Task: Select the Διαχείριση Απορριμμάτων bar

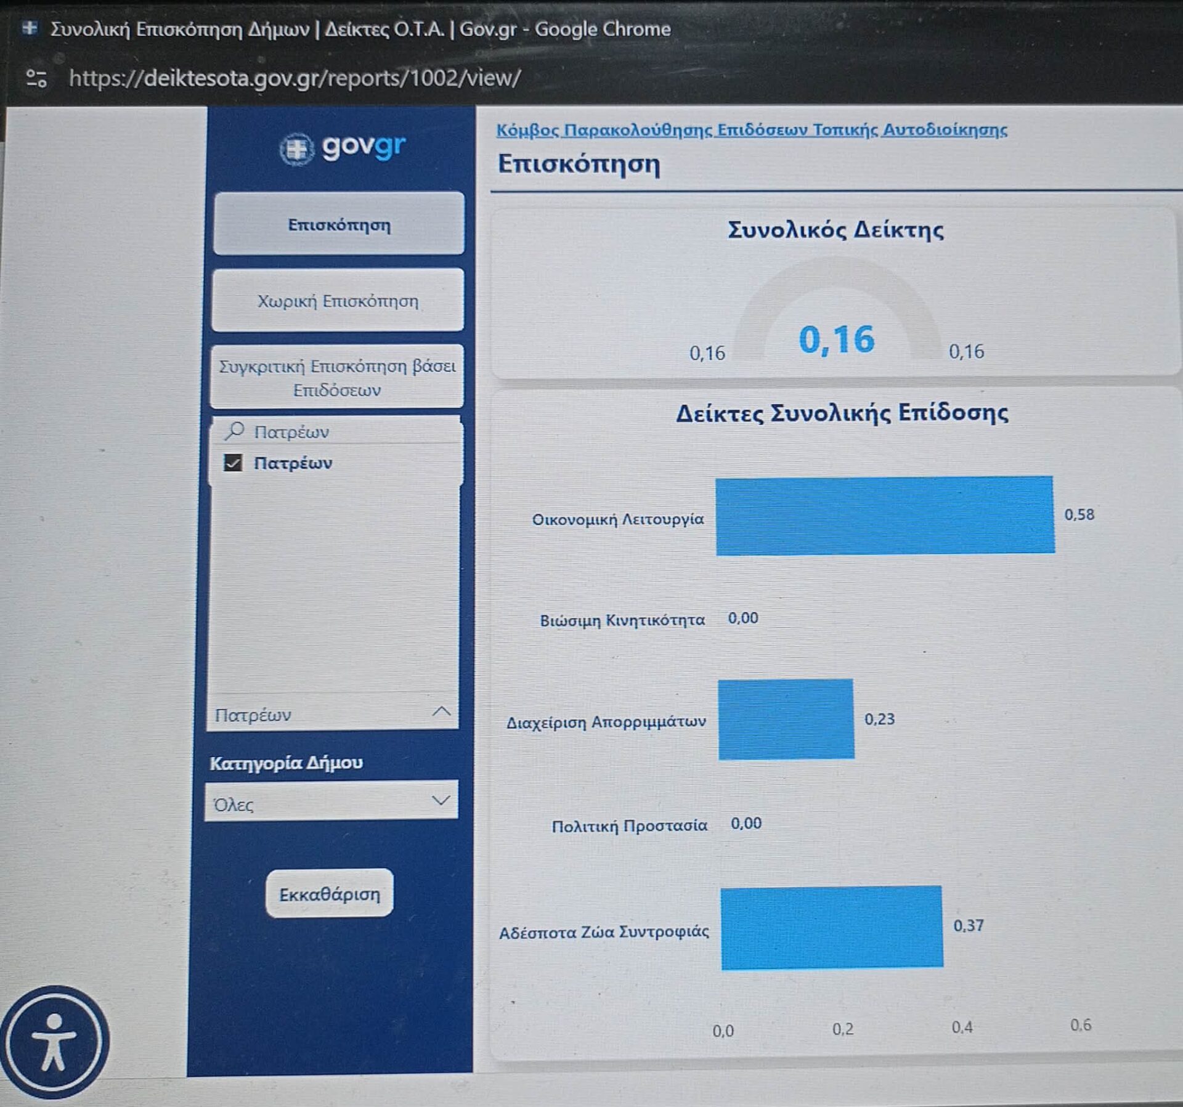Action: (786, 719)
